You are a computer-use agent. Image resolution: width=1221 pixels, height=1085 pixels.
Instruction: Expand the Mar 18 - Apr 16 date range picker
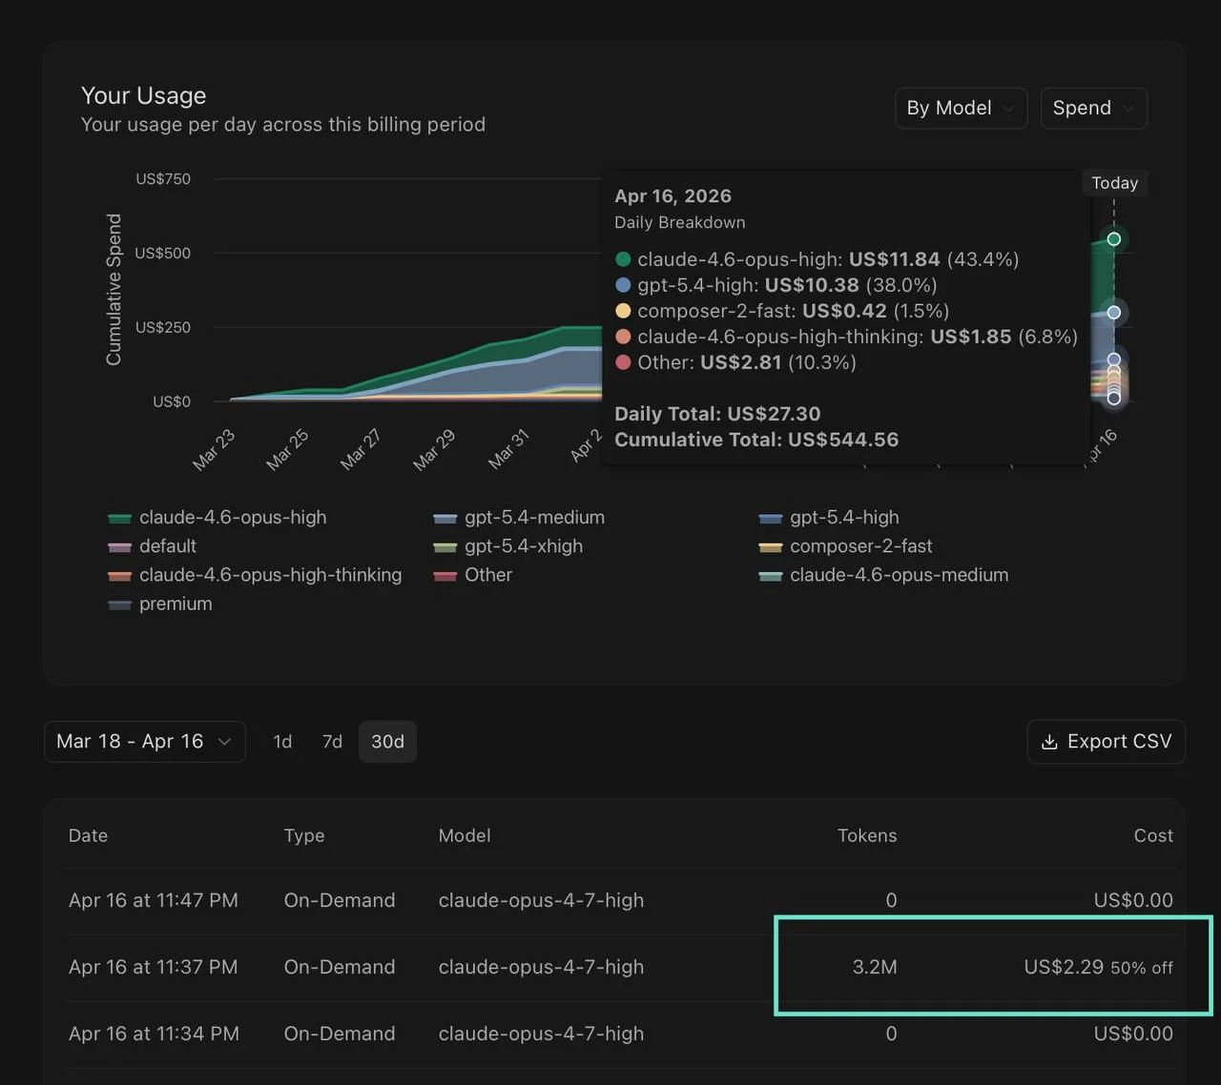145,742
